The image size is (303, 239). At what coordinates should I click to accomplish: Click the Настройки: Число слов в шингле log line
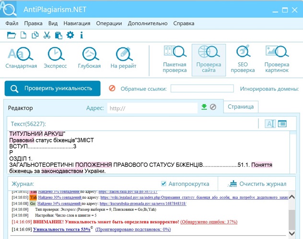coord(66,215)
